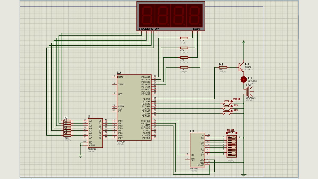Toggle the 功能键 push button

tap(227, 102)
